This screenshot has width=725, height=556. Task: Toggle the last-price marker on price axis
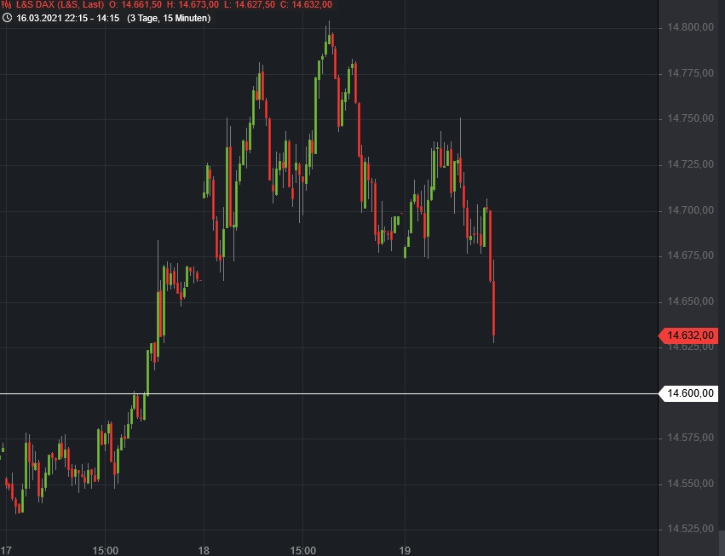point(690,335)
